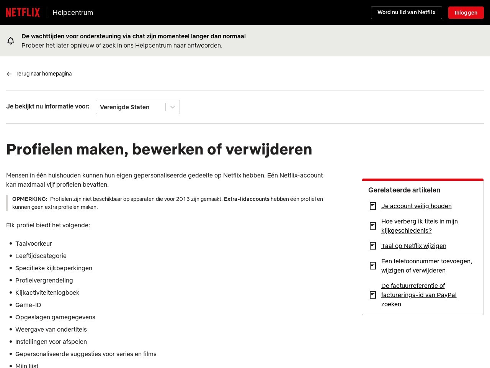Open 'Hoe verberg ik titels in mijn kijkgeschiedenis?' link
The height and width of the screenshot is (368, 490).
pyautogui.click(x=420, y=226)
